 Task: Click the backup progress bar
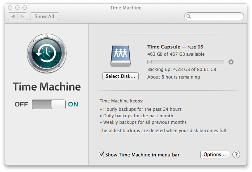coord(185,62)
